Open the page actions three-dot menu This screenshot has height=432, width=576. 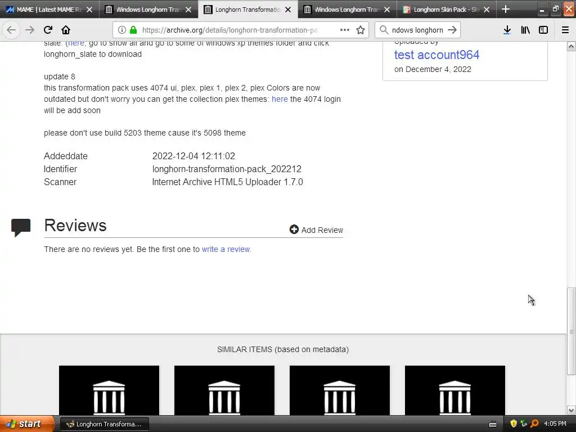point(345,30)
